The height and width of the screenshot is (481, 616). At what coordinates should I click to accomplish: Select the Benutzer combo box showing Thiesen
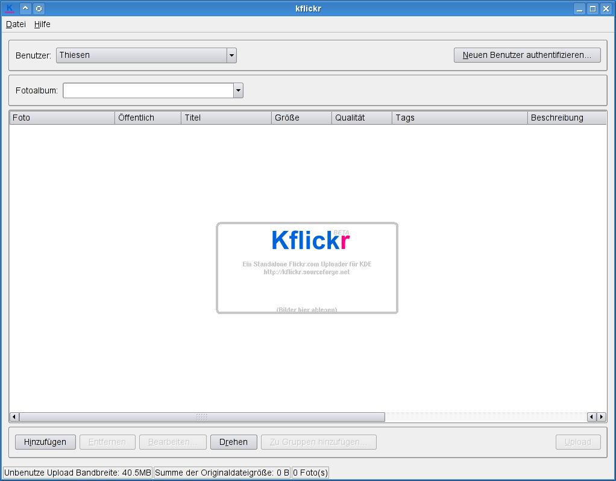click(x=146, y=55)
